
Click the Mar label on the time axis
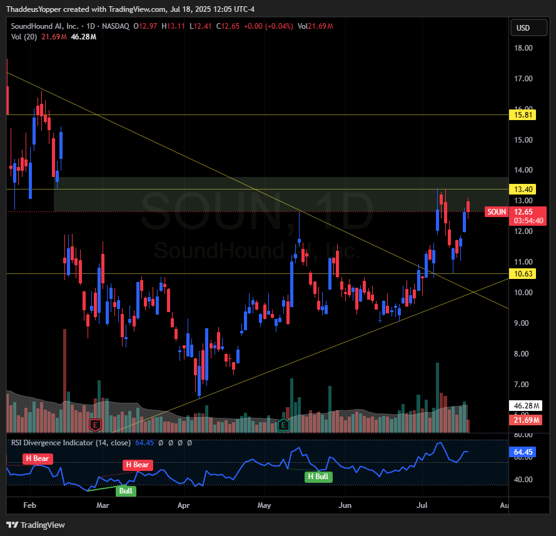point(103,505)
